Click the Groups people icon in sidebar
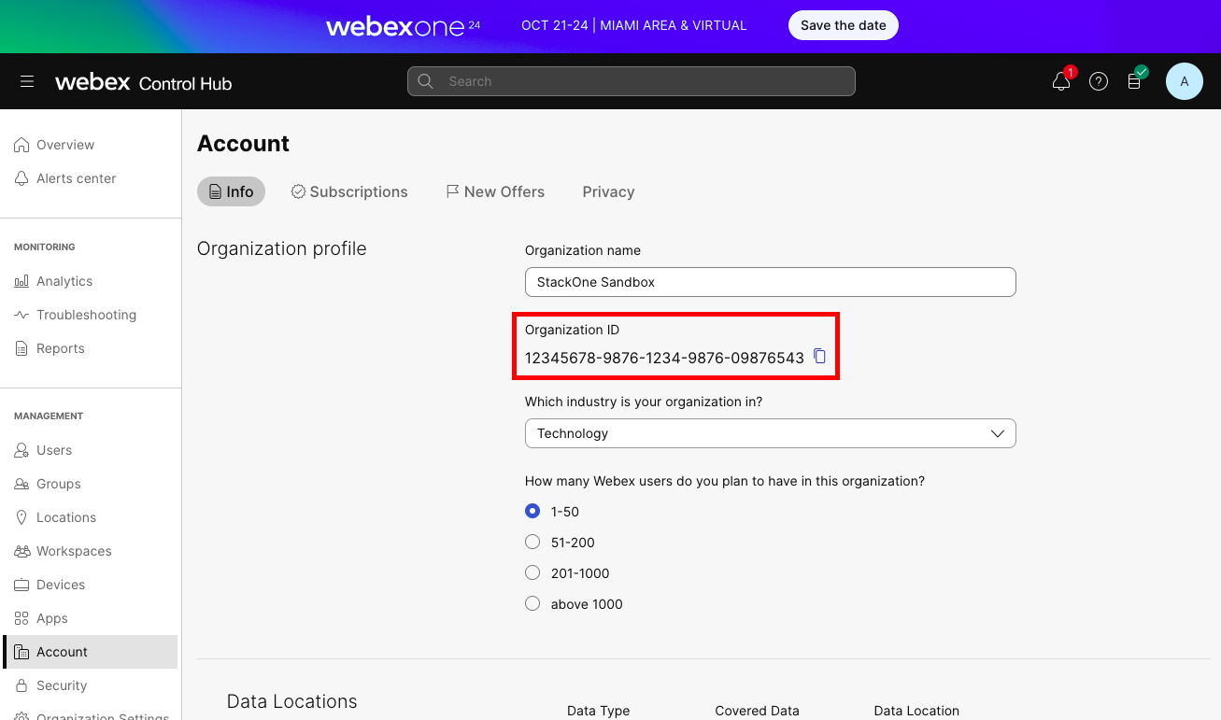Image resolution: width=1221 pixels, height=720 pixels. [x=21, y=484]
